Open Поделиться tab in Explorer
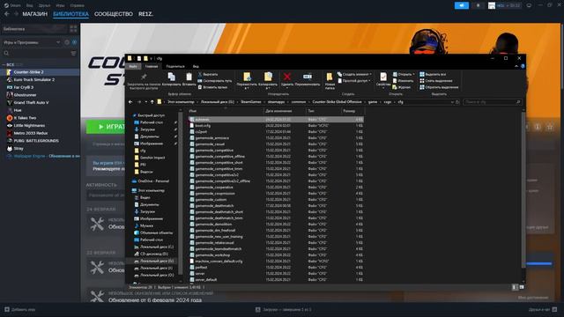 click(x=175, y=67)
